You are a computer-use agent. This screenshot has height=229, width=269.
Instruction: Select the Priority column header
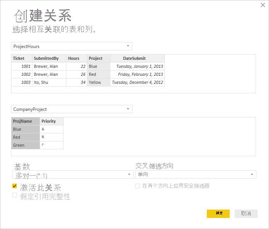pyautogui.click(x=52, y=121)
